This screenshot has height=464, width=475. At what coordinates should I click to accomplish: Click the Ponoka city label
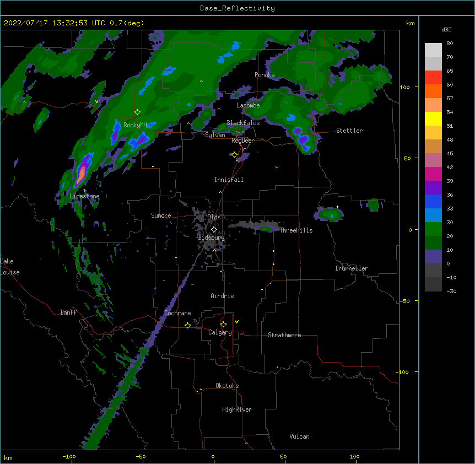265,75
